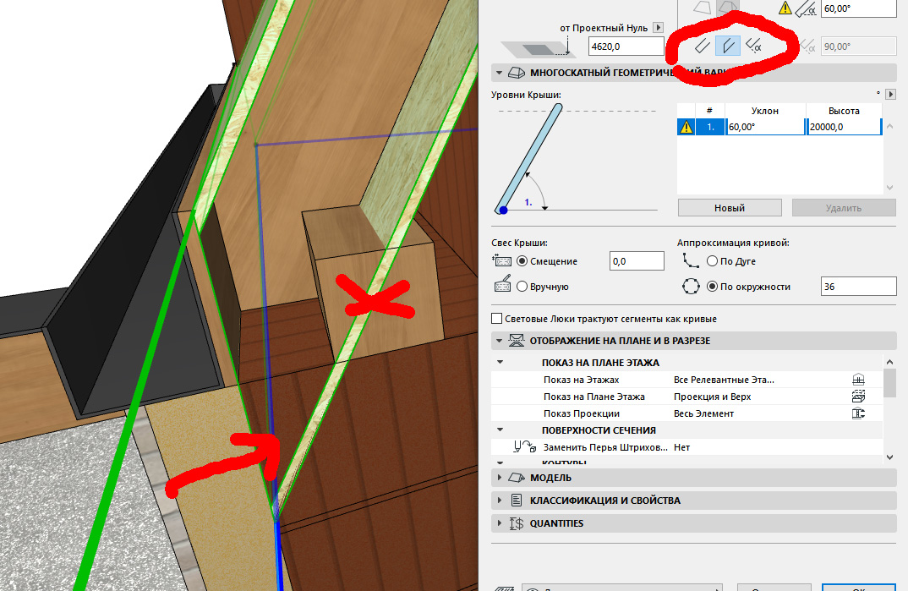This screenshot has height=591, width=908.
Task: Click the # column header
Action: (710, 111)
